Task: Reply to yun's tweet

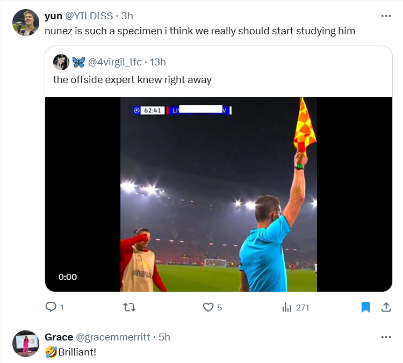Action: 52,307
